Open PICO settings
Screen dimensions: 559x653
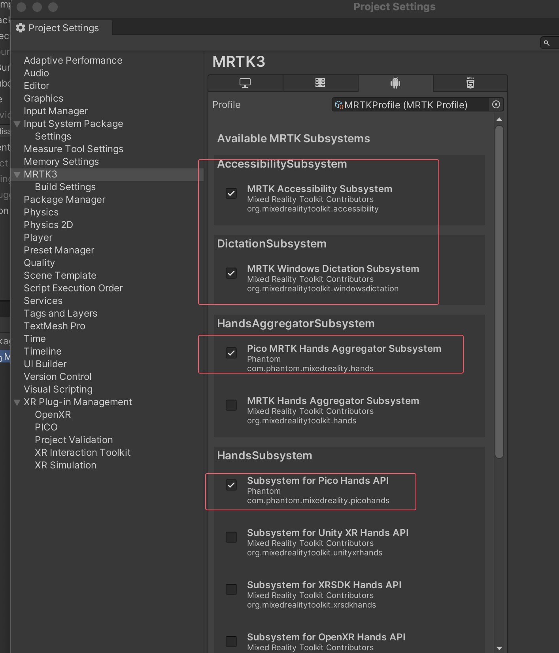coord(46,427)
